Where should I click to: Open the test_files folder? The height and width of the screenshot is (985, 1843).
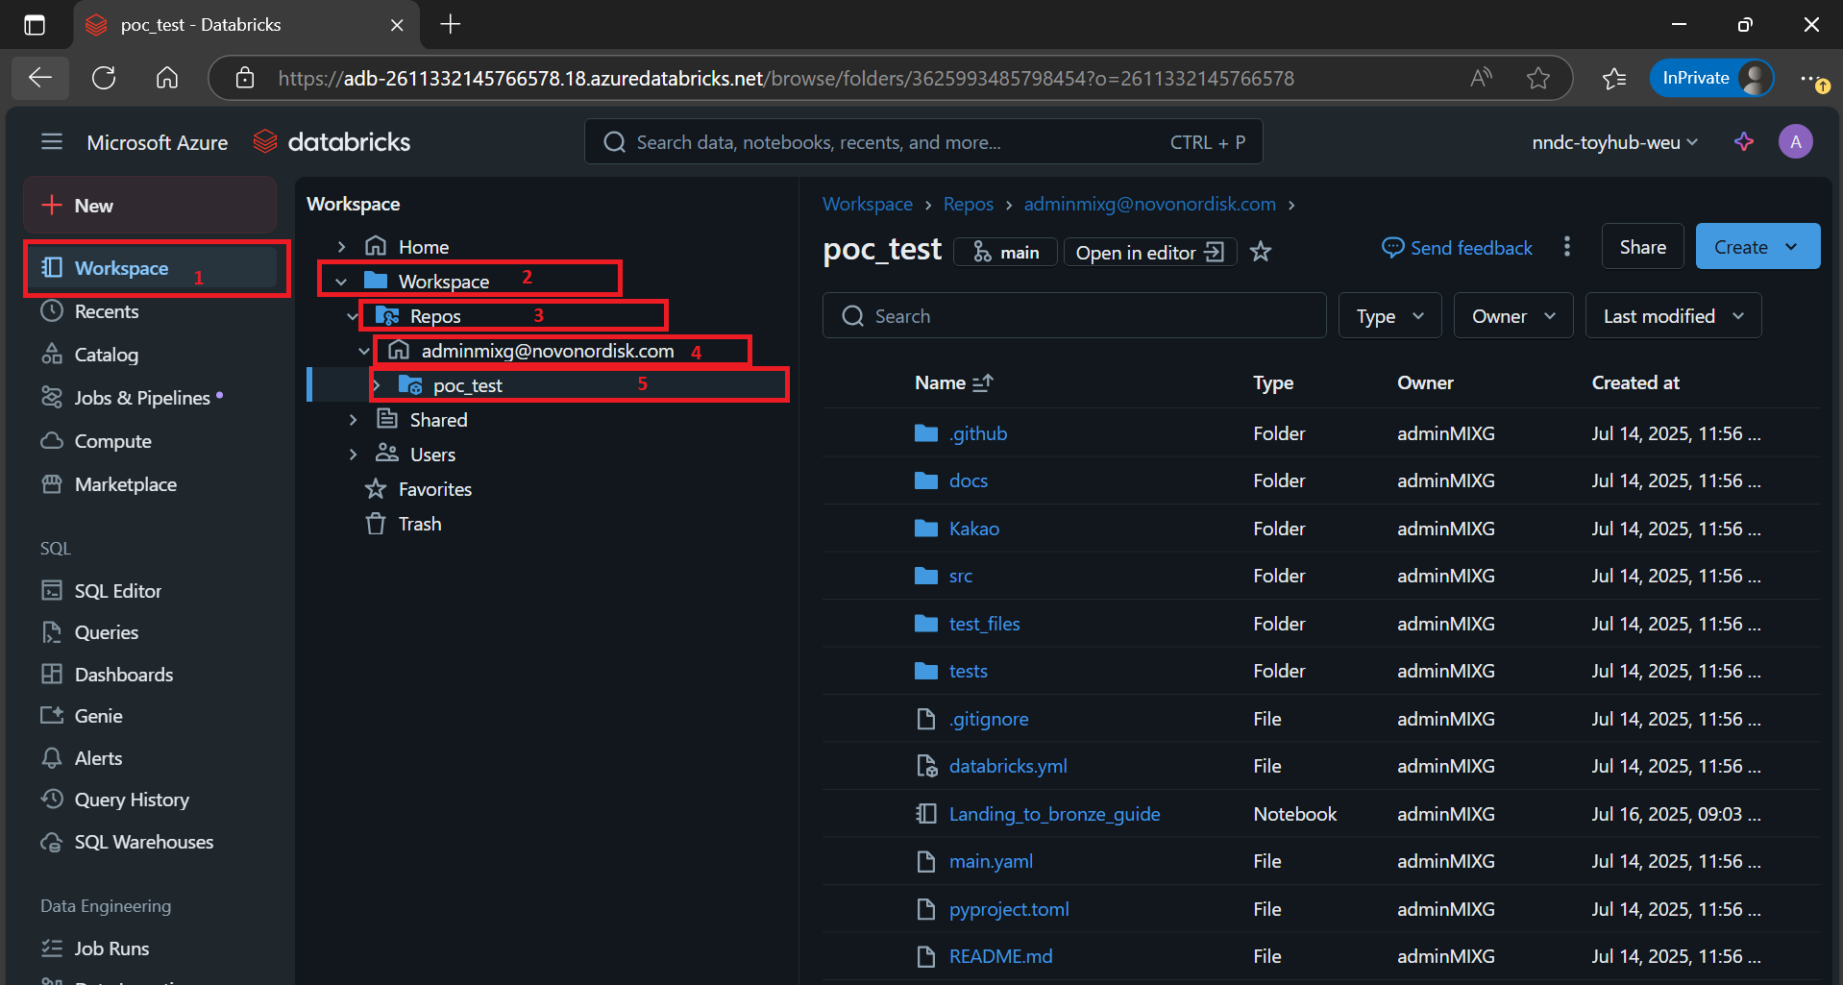click(985, 624)
